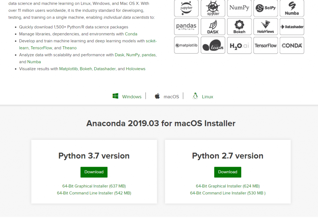The height and width of the screenshot is (218, 318).
Task: Follow the Conda link in the list
Action: 131,34
